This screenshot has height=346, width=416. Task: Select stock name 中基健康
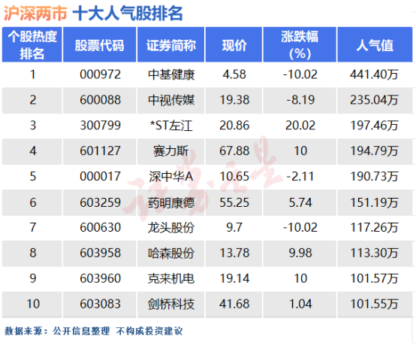[171, 74]
